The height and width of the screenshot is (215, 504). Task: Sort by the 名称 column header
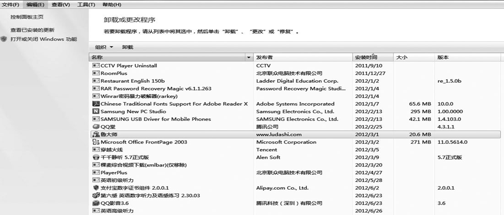pyautogui.click(x=167, y=57)
